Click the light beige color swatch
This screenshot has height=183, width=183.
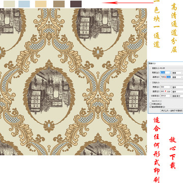[9, 4]
